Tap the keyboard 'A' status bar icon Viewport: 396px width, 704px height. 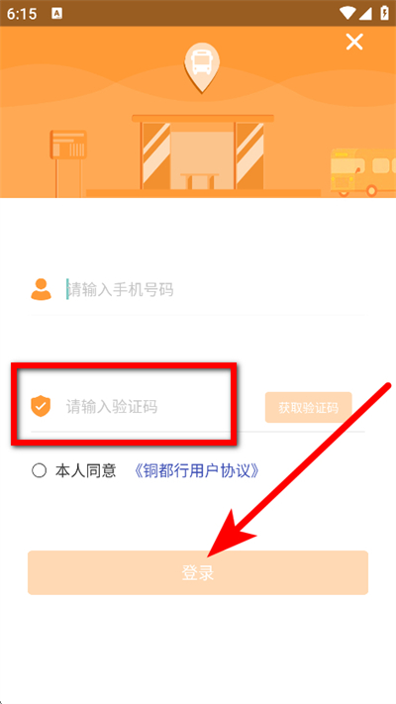coord(57,14)
